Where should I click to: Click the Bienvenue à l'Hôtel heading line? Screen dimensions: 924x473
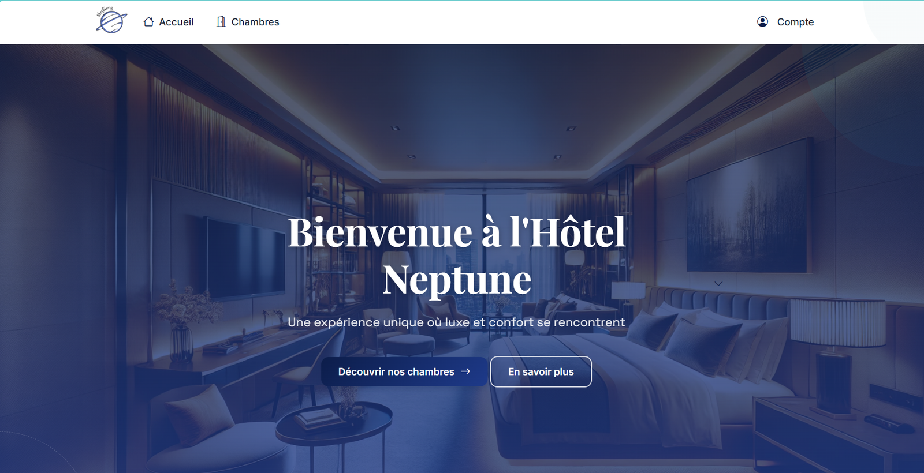457,232
